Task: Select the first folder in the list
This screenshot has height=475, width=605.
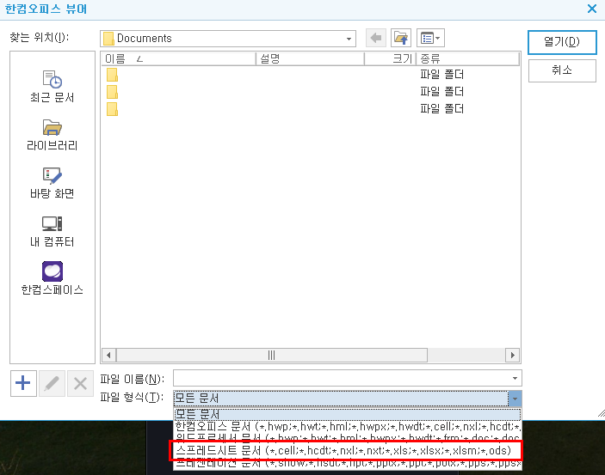Action: click(112, 75)
